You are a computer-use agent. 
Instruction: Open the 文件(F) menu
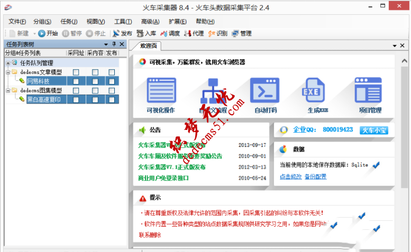[x=17, y=22]
